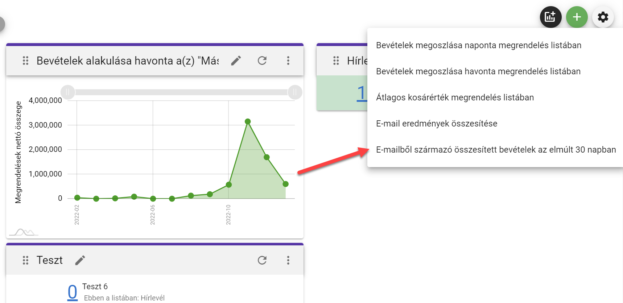The height and width of the screenshot is (303, 623).
Task: Click the add chart widget icon
Action: (550, 17)
